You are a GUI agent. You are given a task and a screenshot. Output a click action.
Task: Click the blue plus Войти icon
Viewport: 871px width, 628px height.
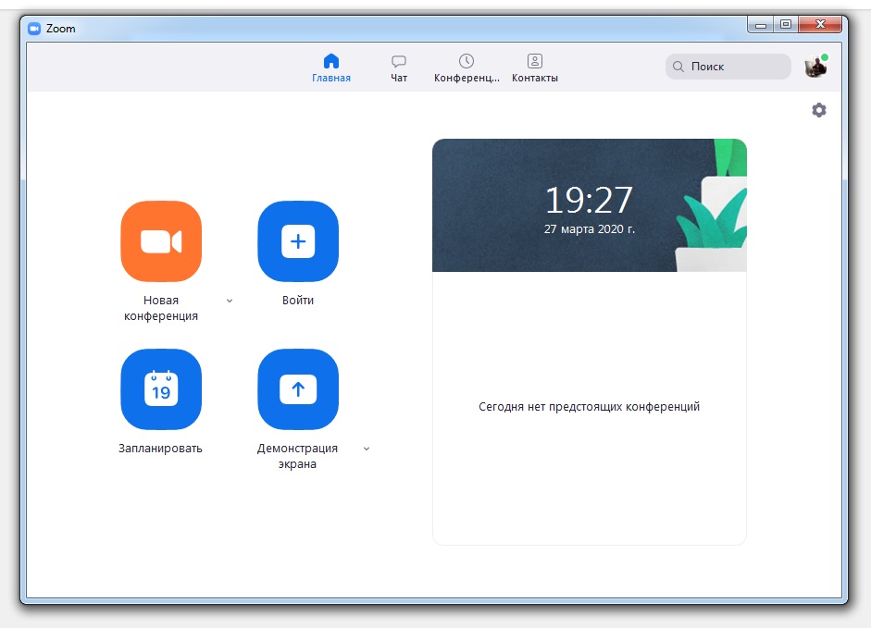pyautogui.click(x=298, y=241)
